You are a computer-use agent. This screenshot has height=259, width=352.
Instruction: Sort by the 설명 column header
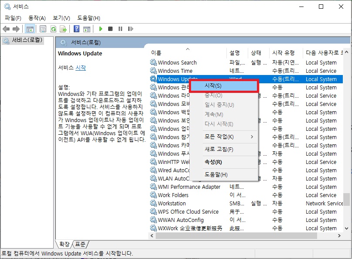237,53
